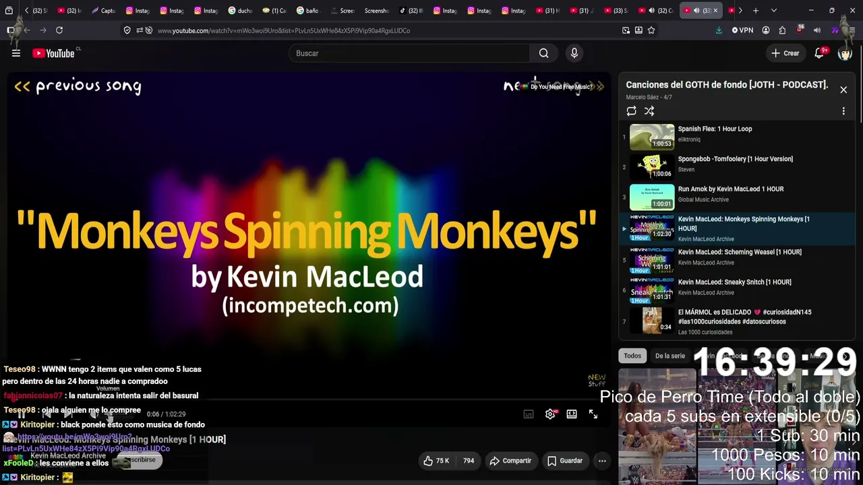Open Kevin MacLeod Archive channel link
Screen dimensions: 863x485
tap(68, 456)
